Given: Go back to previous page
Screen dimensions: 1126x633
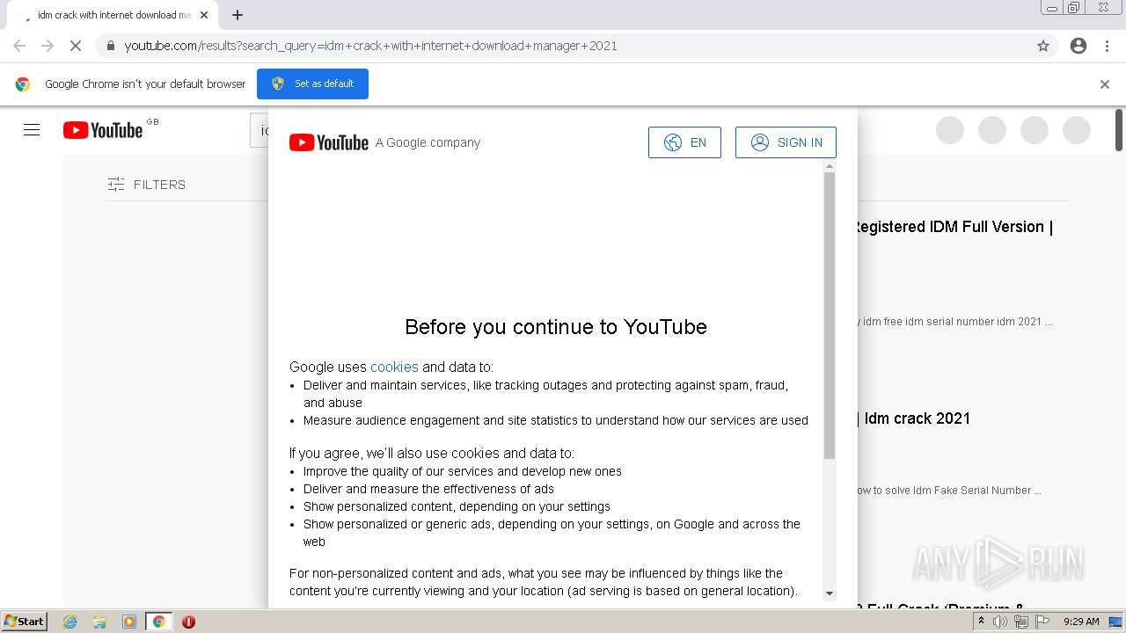Looking at the screenshot, I should coord(19,46).
